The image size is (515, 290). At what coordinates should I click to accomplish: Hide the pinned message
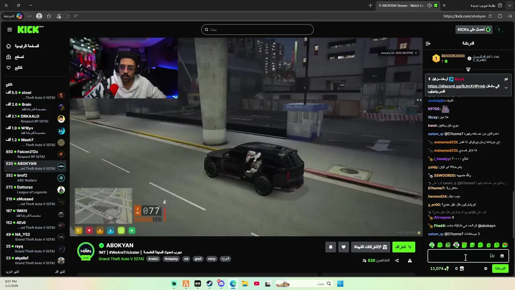[x=506, y=79]
